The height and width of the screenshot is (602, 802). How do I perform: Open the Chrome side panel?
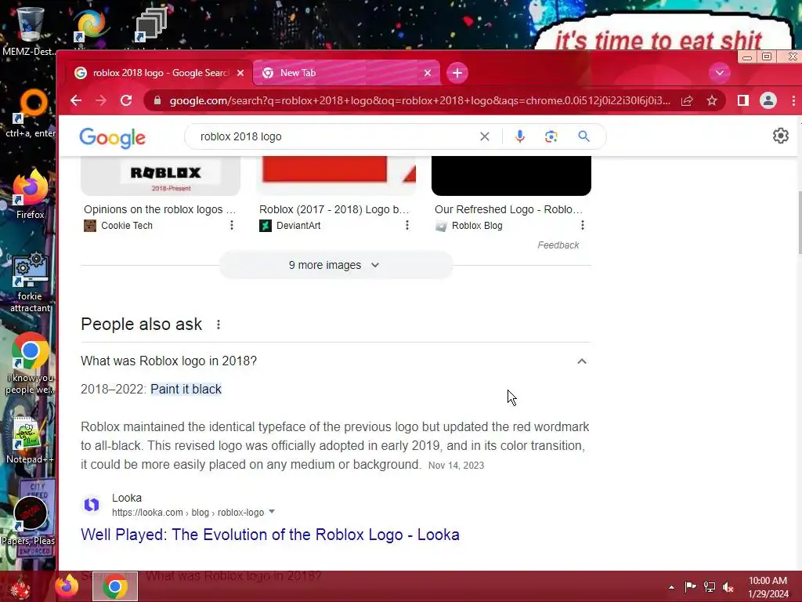pos(743,101)
